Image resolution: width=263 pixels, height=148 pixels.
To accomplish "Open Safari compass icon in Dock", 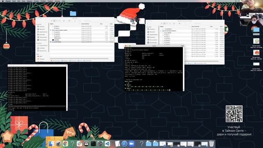I will (125, 144).
